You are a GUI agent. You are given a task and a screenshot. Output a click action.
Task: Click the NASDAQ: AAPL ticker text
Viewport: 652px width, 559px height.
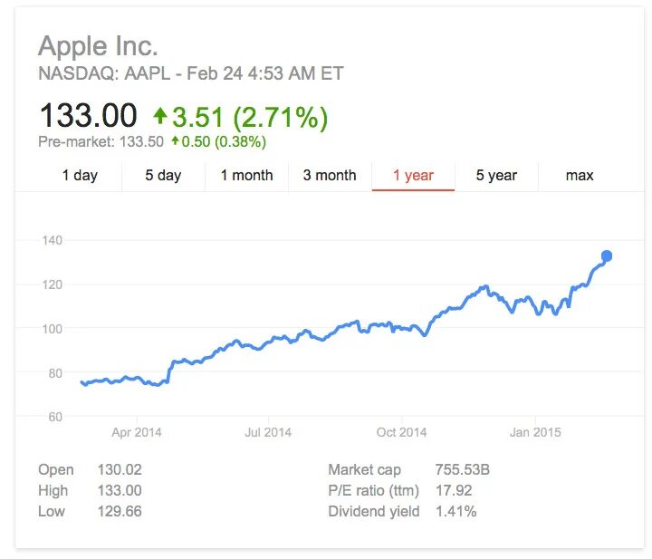(x=104, y=73)
